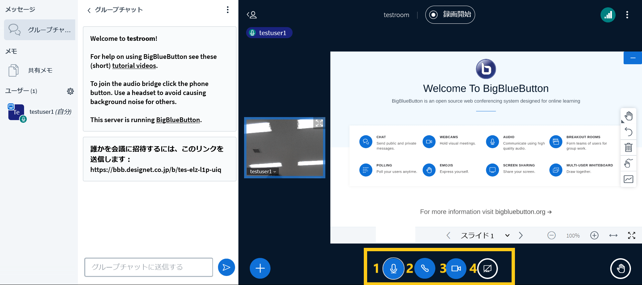The image size is (642, 285).
Task: Click the Polling feature icon on the slide
Action: (366, 170)
